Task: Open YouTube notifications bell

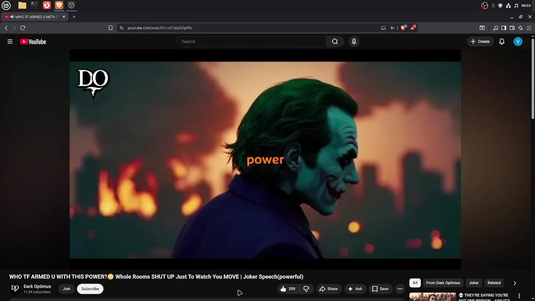Action: point(502,41)
